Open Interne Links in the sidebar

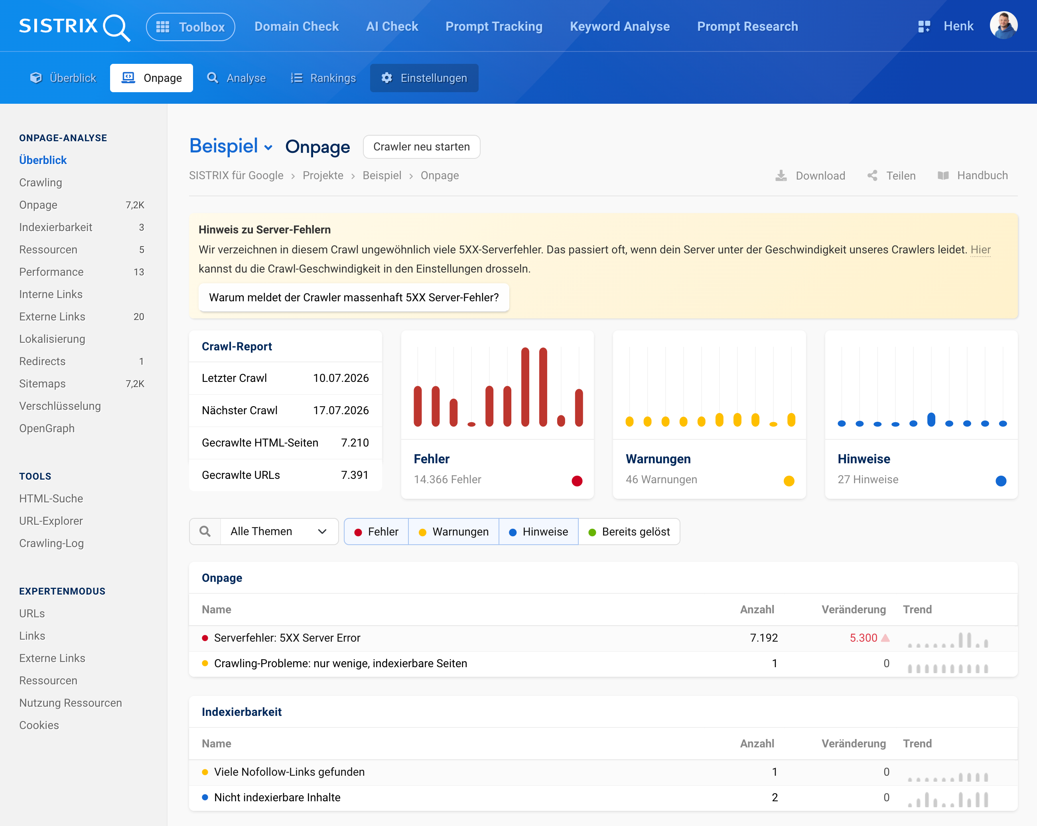tap(51, 294)
